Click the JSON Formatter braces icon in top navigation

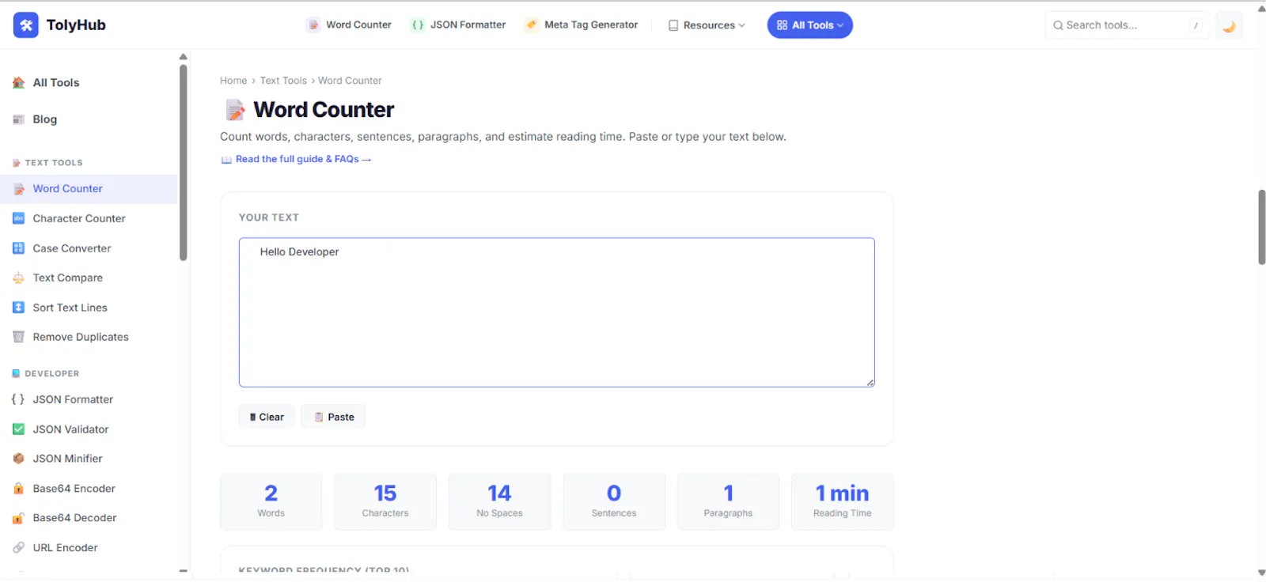417,25
